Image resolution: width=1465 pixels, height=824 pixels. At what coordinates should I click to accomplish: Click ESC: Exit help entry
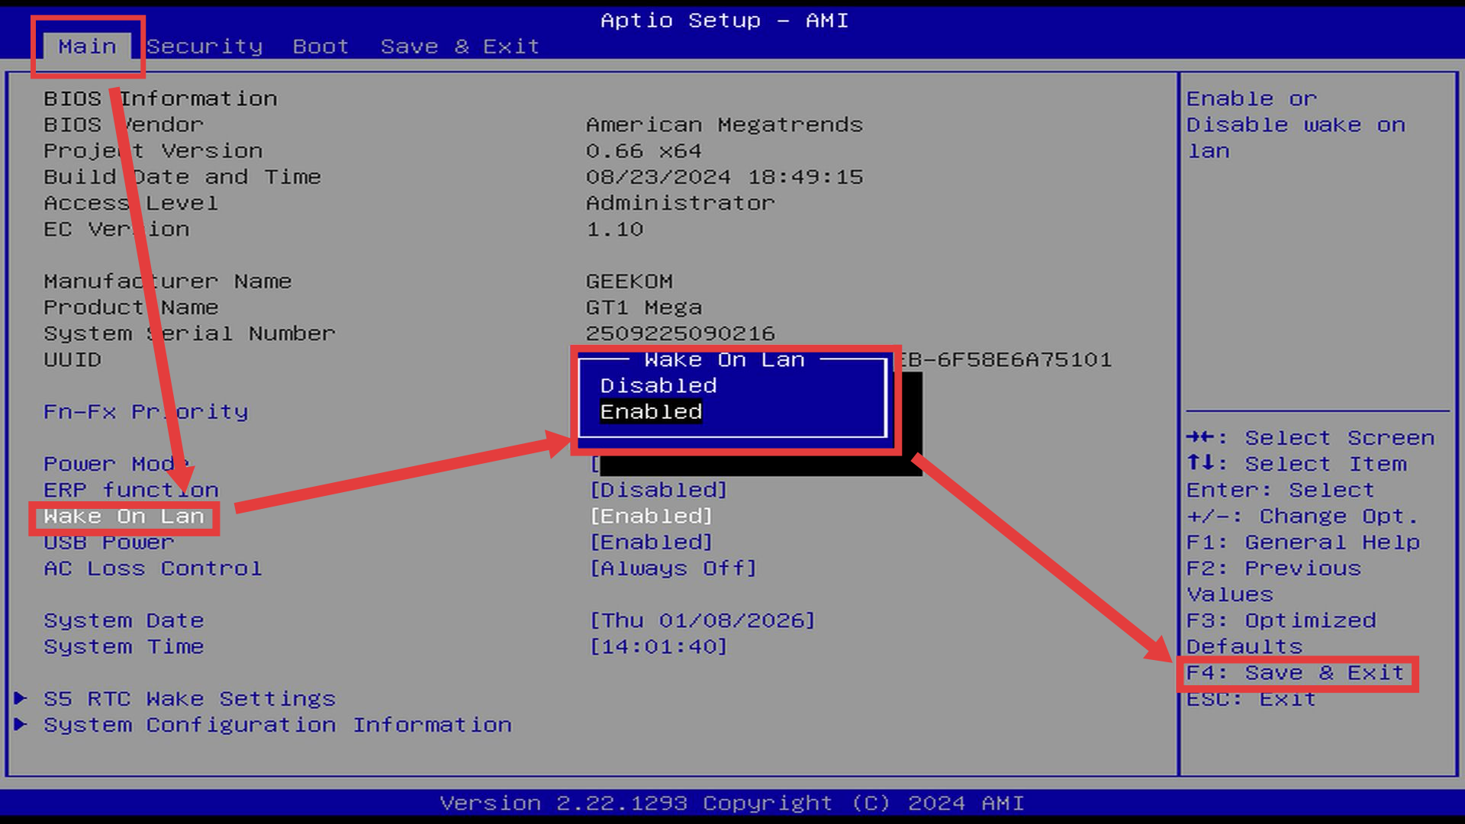pos(1251,699)
